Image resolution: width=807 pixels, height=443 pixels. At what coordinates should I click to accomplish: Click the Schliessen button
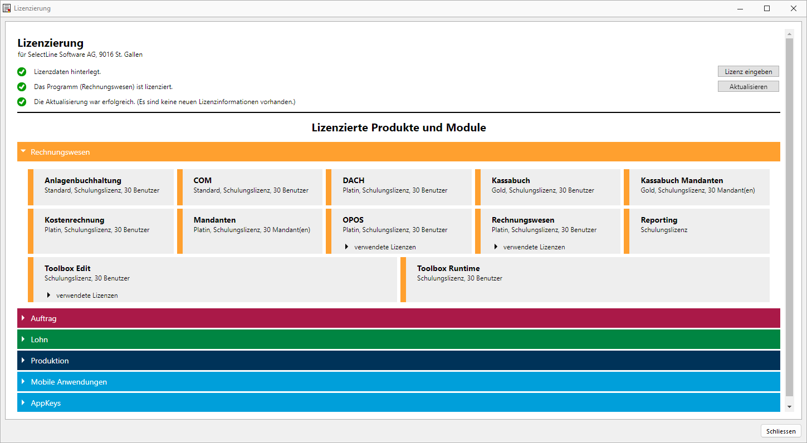[781, 431]
